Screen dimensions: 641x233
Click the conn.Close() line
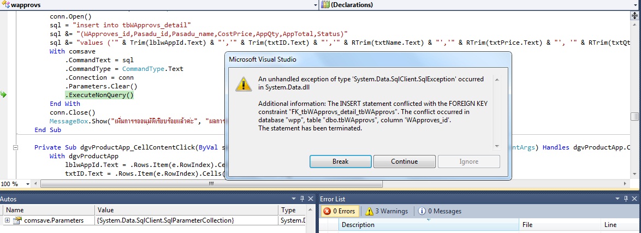pyautogui.click(x=73, y=112)
